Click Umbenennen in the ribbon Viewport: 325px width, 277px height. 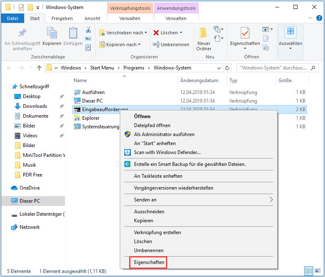click(171, 45)
